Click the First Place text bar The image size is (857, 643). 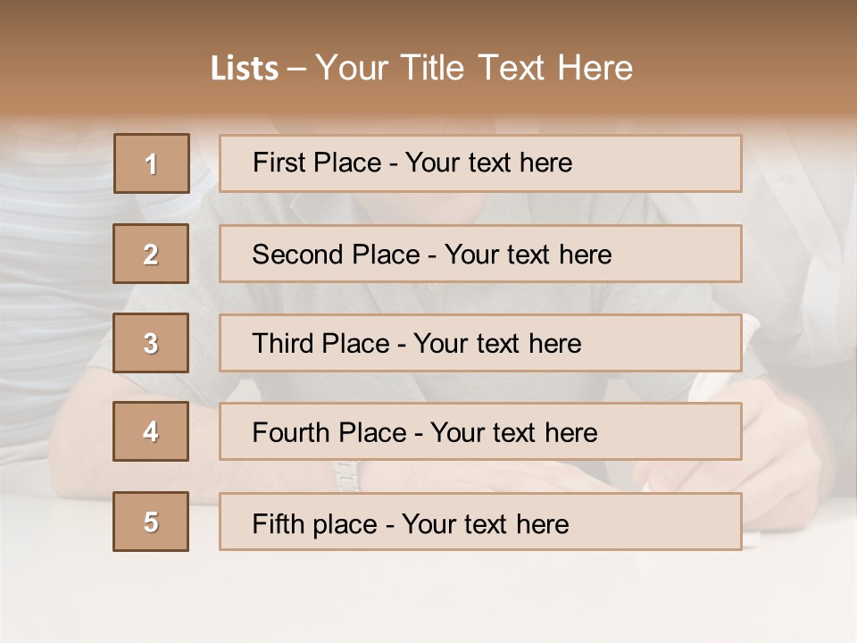(480, 163)
